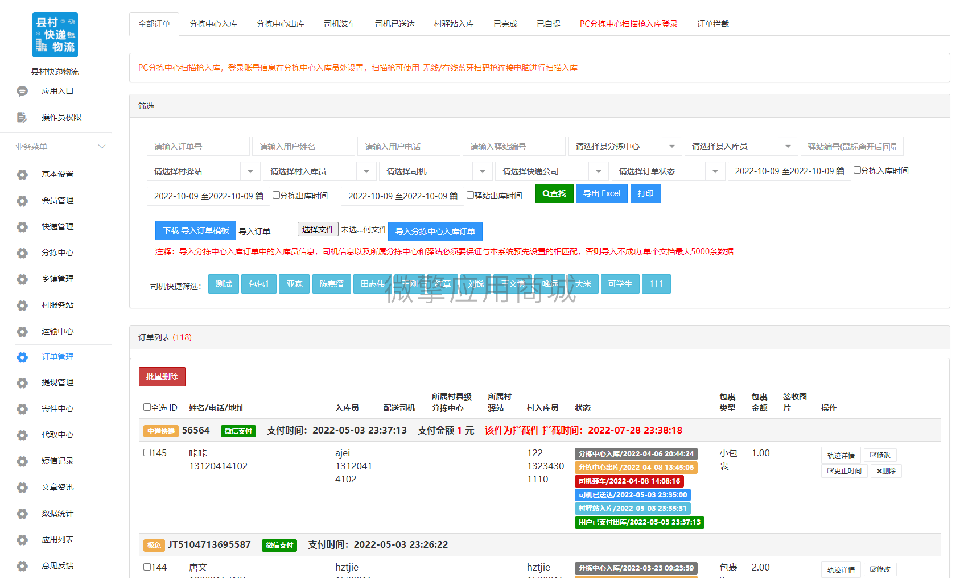Collapse the 业务菜单 section chevron
This screenshot has width=960, height=578.
tap(102, 147)
